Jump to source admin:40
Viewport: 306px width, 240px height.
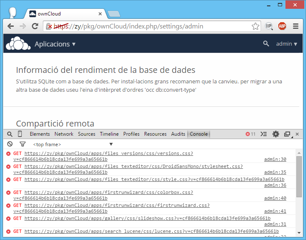pos(275,198)
